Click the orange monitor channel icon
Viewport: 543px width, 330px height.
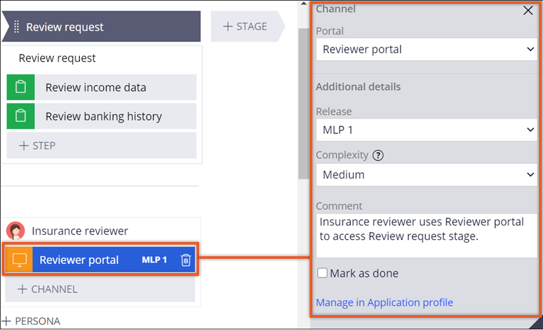(19, 260)
